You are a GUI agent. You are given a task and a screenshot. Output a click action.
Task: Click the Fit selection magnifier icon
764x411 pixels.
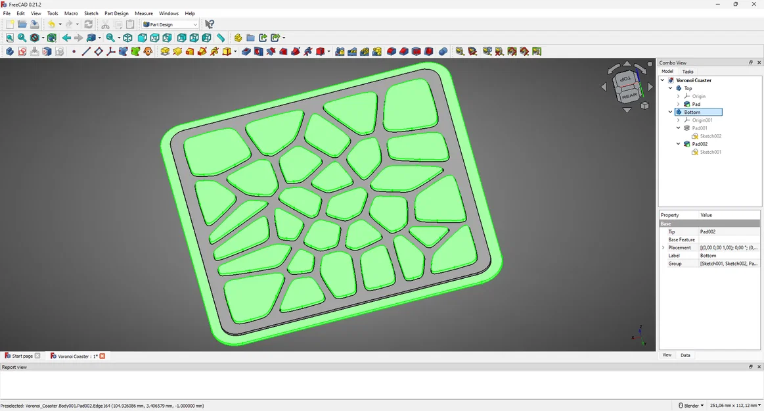pos(22,37)
